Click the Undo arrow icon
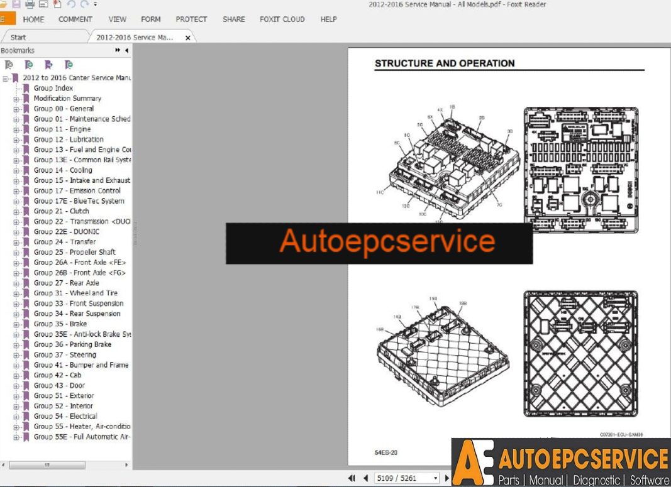This screenshot has height=487, width=671. pos(70,4)
